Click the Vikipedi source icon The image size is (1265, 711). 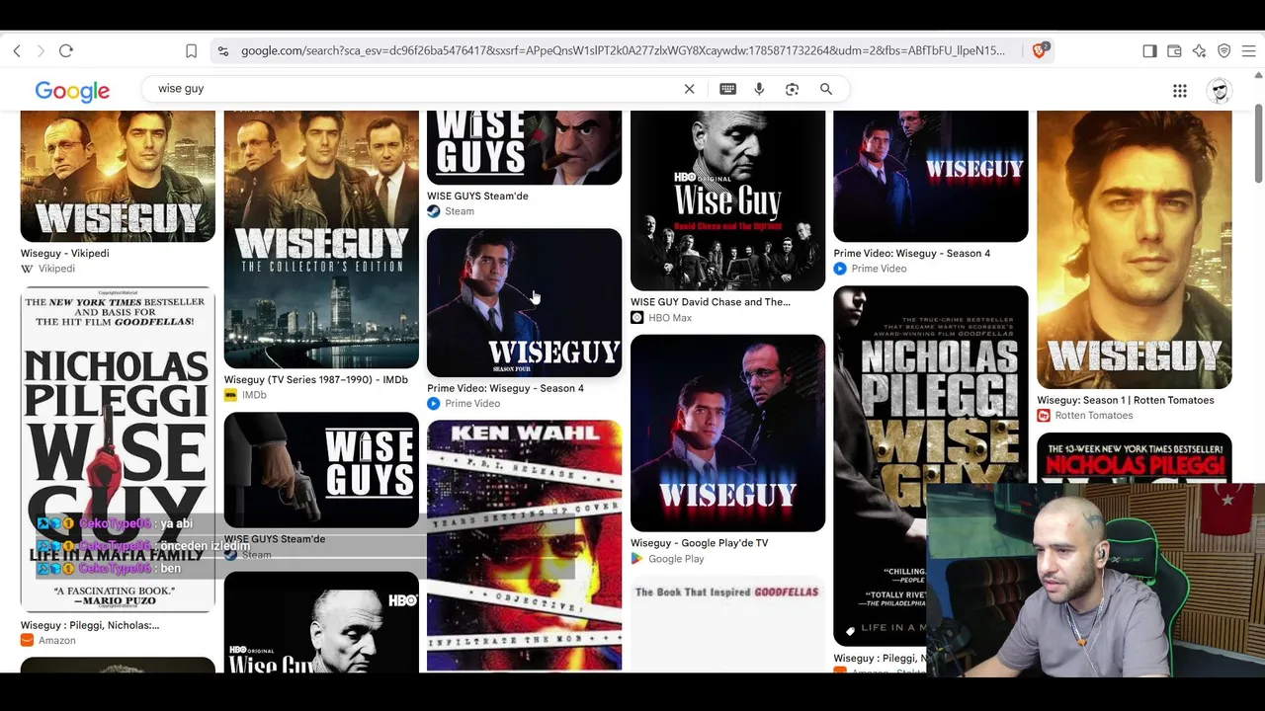click(x=27, y=269)
